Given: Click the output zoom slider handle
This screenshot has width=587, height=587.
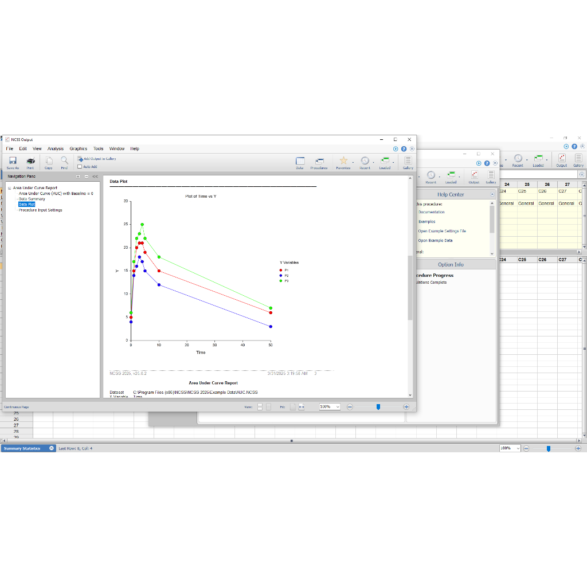Looking at the screenshot, I should pos(378,406).
